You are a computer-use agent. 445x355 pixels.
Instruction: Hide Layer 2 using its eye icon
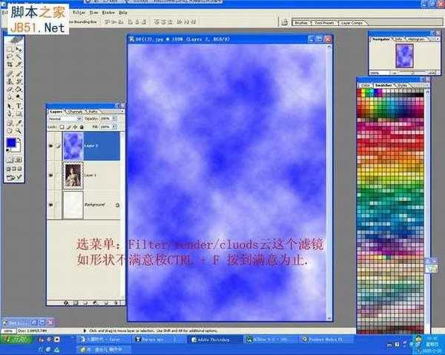50,146
